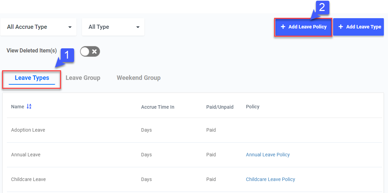Click the Paid/Unpaid column header
The image size is (388, 193).
pos(220,107)
